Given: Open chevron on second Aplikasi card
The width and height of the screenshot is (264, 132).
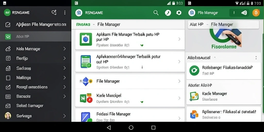Looking at the screenshot, I should (x=179, y=62).
